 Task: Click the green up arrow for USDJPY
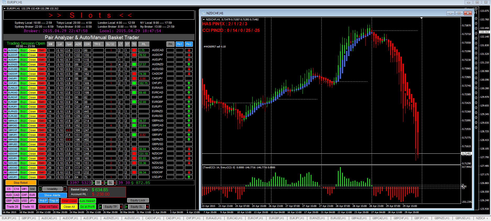[189, 177]
